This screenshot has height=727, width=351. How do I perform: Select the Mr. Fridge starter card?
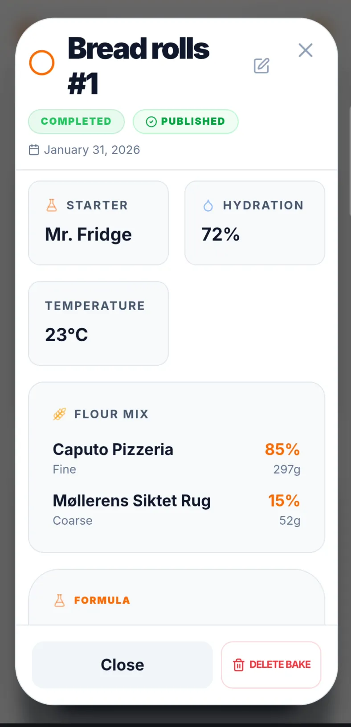pos(98,223)
